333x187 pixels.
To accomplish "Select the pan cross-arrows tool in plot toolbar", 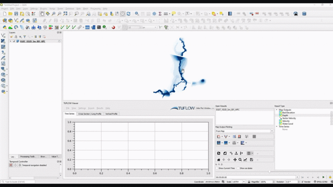I will coord(235,160).
